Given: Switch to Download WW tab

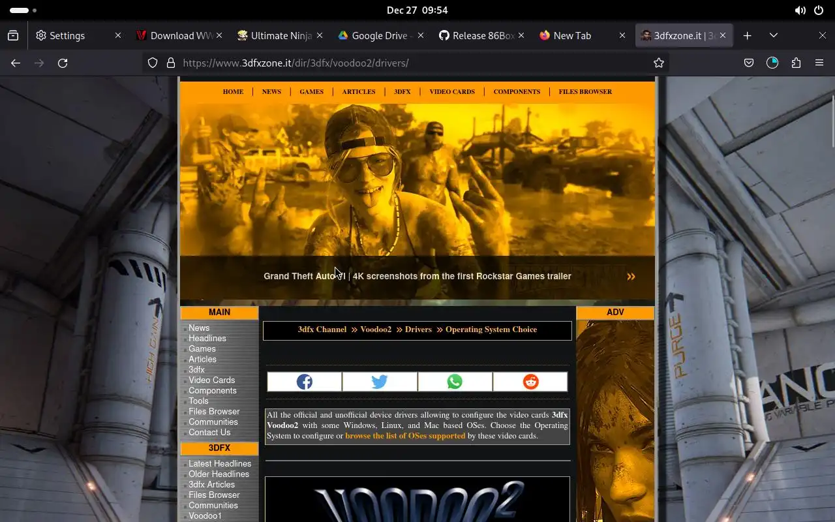Looking at the screenshot, I should point(179,35).
